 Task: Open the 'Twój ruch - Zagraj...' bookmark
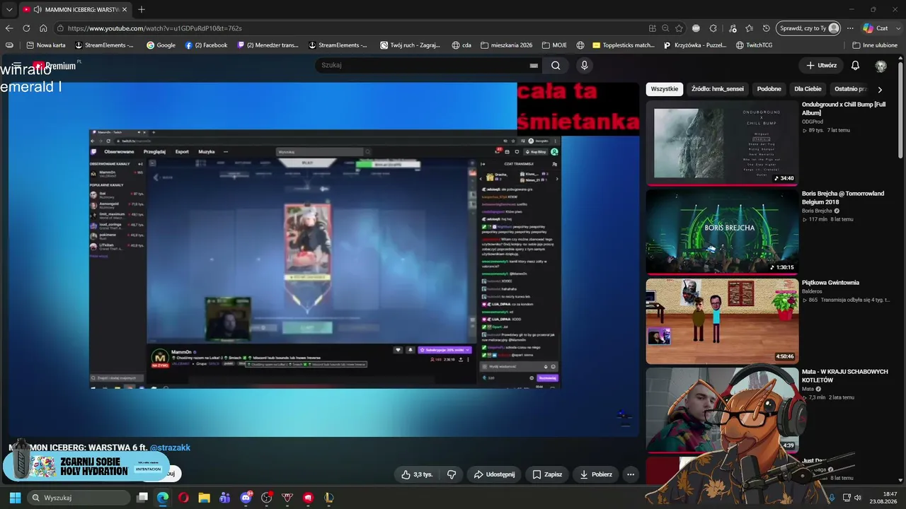pyautogui.click(x=410, y=45)
